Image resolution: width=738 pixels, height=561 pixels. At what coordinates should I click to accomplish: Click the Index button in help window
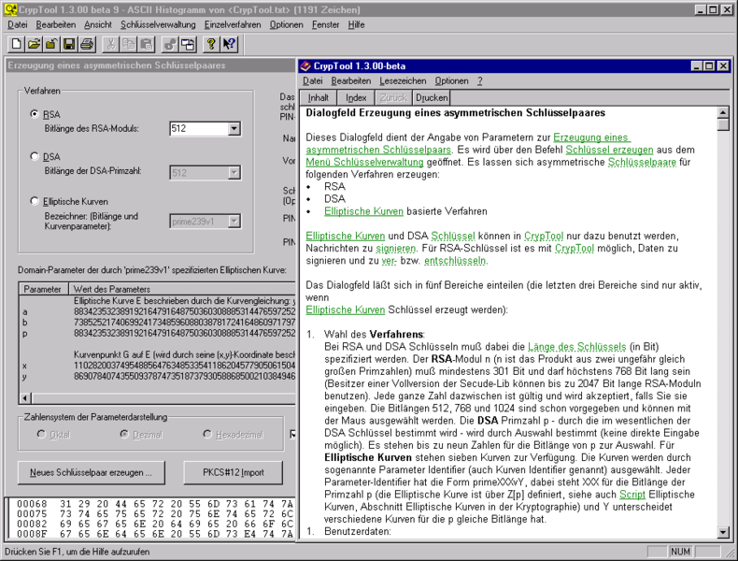coord(356,97)
